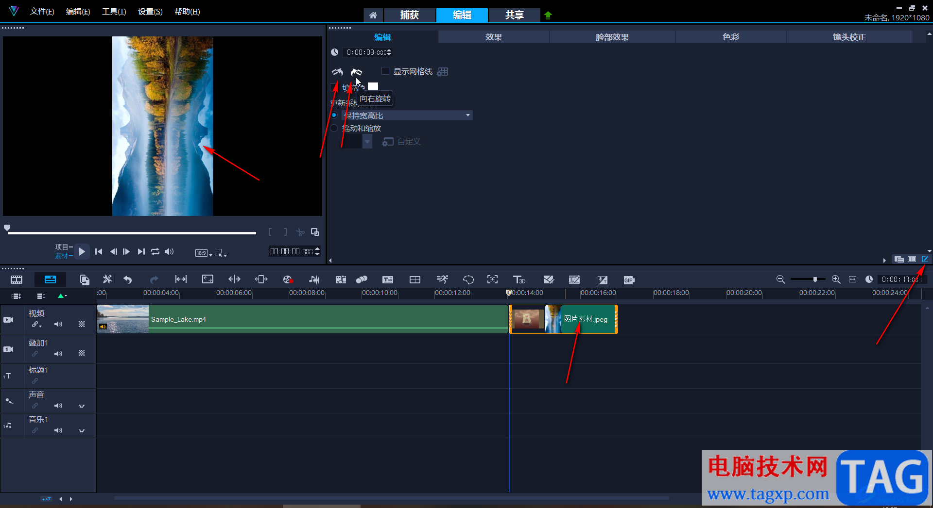Open the record/capture option tool
Viewport: 933px width, 508px height.
288,279
